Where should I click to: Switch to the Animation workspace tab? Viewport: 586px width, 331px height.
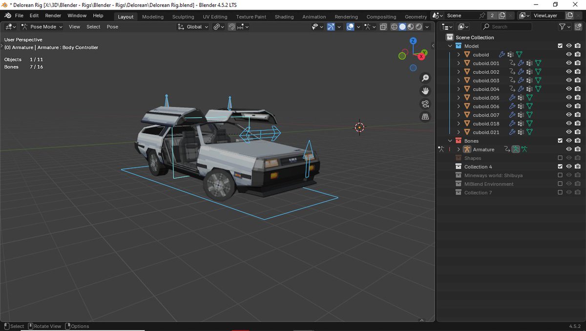[314, 17]
